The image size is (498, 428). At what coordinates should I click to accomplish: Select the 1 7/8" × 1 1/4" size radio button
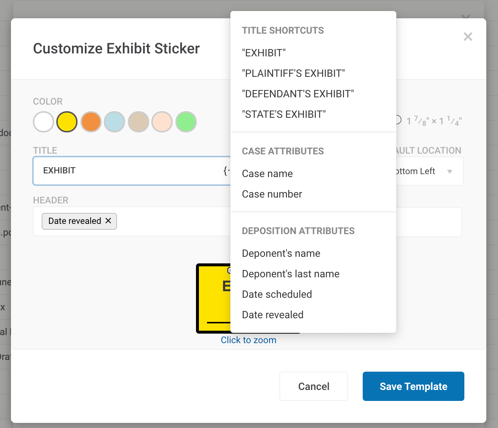click(398, 120)
